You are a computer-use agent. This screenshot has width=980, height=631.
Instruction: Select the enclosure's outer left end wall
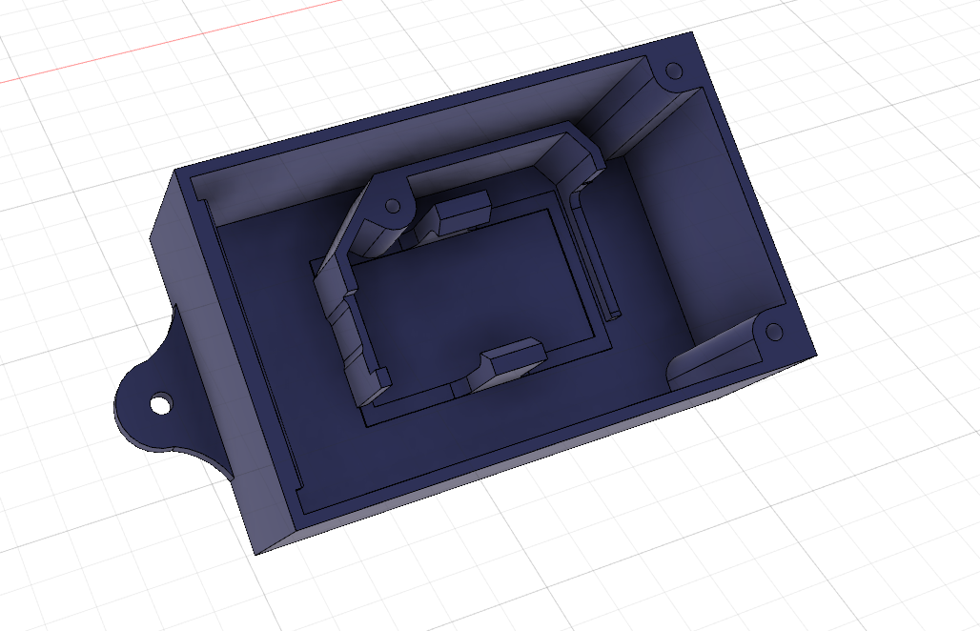[x=215, y=356]
